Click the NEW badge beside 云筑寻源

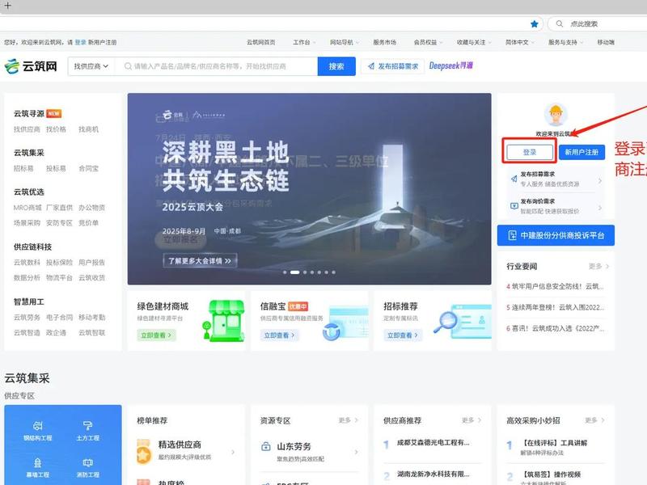pyautogui.click(x=54, y=113)
